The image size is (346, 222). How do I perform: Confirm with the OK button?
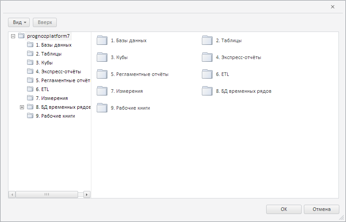[x=284, y=209]
